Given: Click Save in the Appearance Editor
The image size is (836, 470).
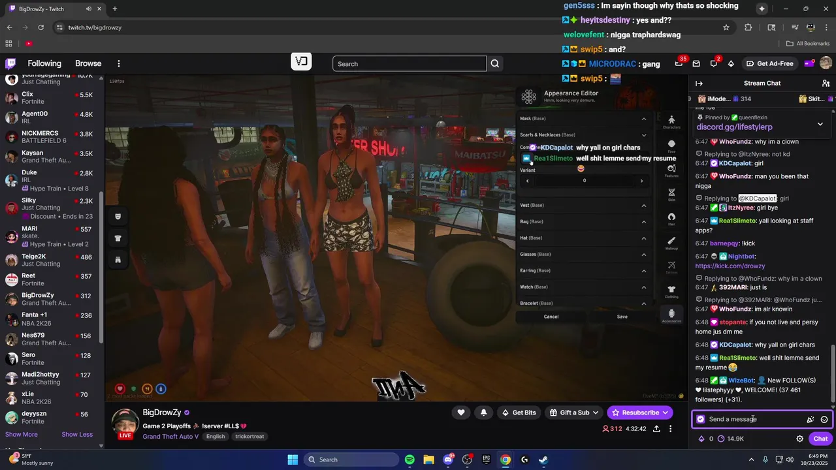Looking at the screenshot, I should [x=622, y=317].
